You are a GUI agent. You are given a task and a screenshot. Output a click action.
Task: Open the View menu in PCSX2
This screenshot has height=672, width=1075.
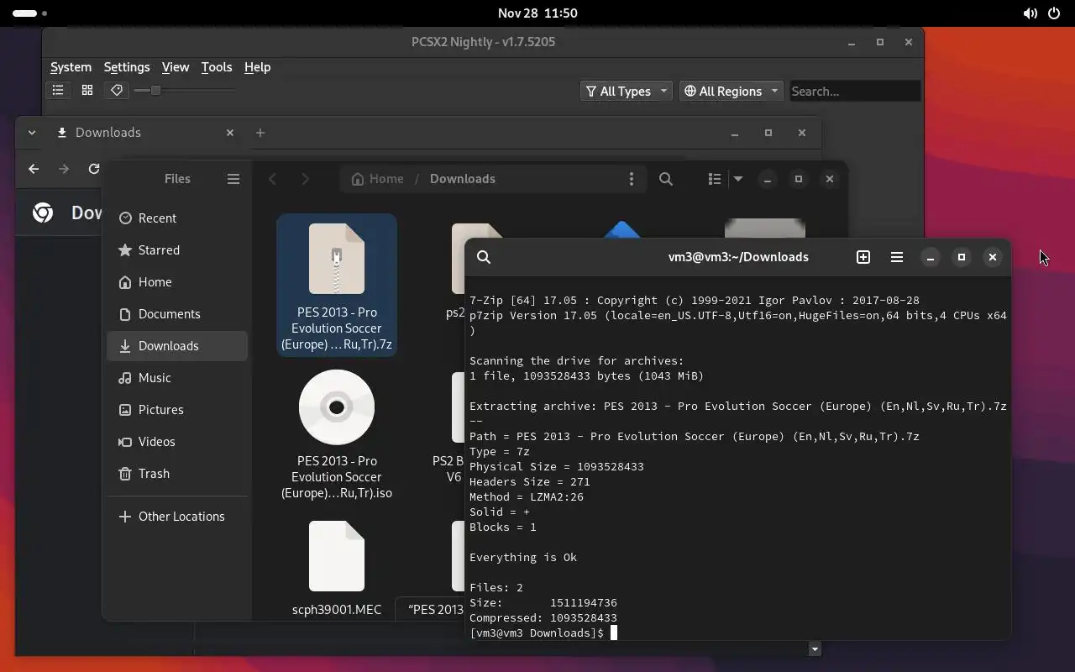point(176,67)
